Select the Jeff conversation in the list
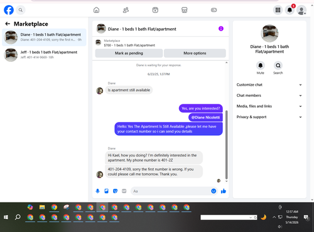 (44, 55)
